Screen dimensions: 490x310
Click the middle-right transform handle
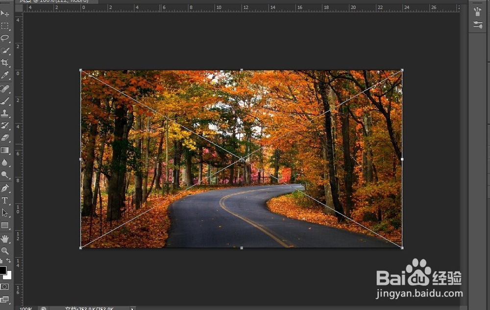402,159
